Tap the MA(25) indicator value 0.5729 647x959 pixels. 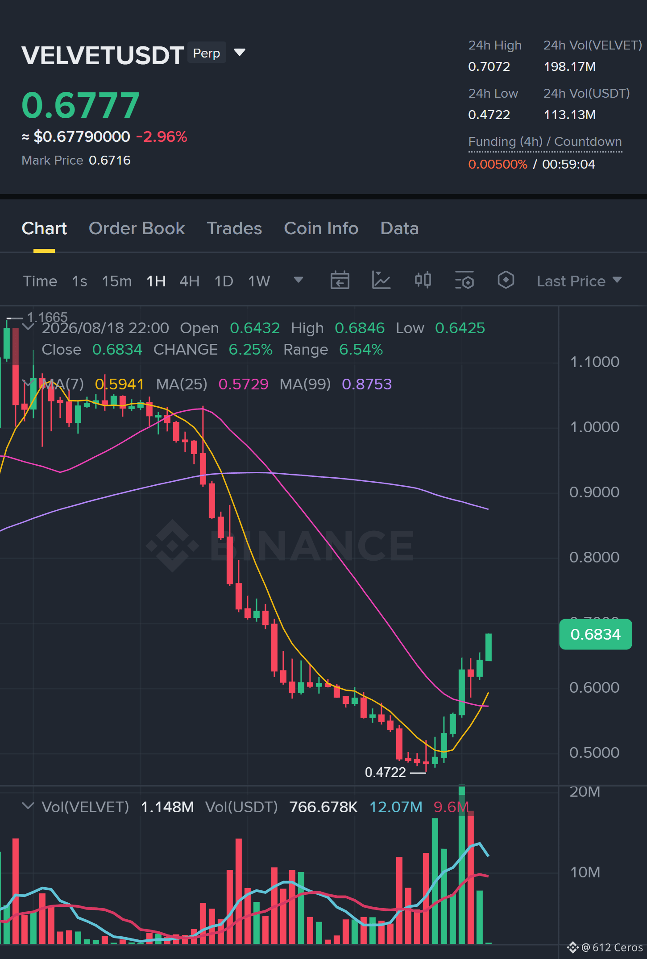(244, 384)
